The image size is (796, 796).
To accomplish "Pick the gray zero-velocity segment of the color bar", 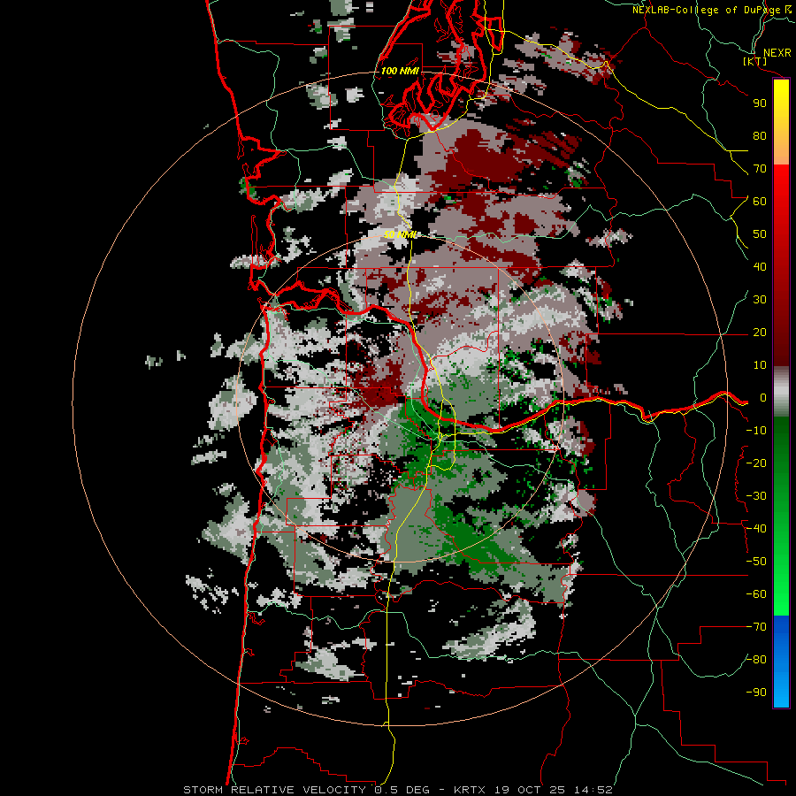I will 781,392.
